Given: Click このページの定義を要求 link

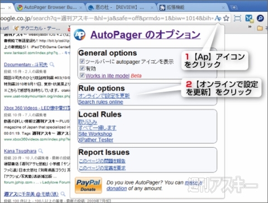Looking at the screenshot, I should tap(102, 168).
